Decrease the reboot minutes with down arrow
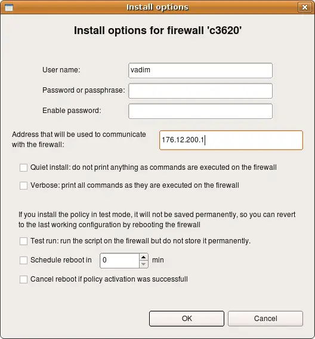This screenshot has height=339, width=315. point(144,264)
